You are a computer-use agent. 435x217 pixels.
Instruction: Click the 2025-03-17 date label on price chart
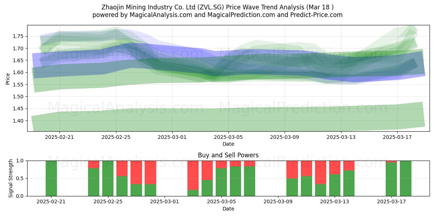click(x=397, y=137)
